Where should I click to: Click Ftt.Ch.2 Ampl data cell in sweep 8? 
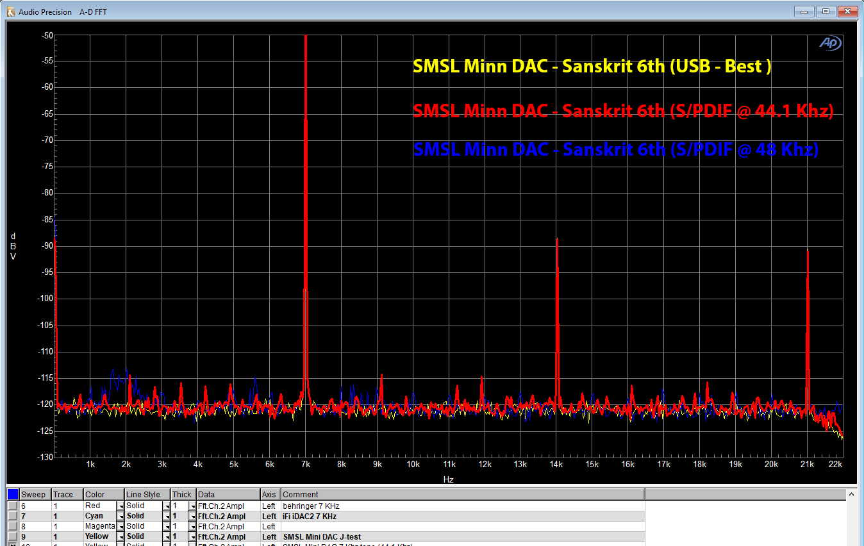click(x=228, y=526)
